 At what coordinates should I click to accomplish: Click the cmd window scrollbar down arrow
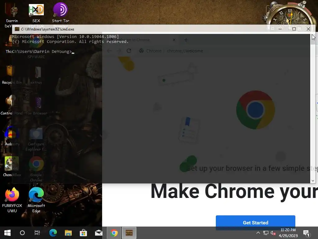[x=313, y=181]
